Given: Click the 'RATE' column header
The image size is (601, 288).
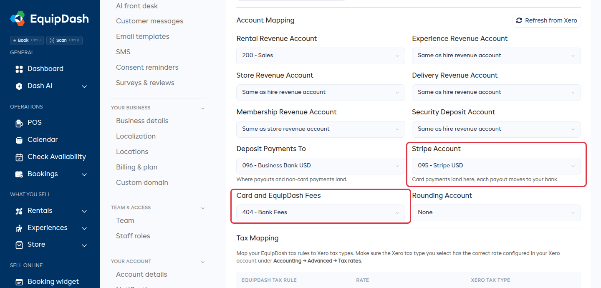Looking at the screenshot, I should tap(362, 280).
